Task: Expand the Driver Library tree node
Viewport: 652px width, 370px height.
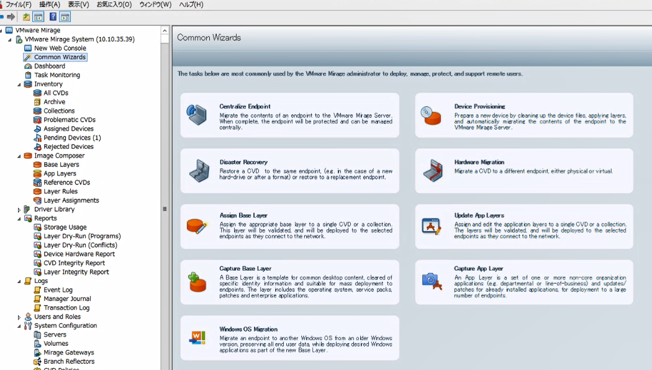Action: tap(19, 210)
